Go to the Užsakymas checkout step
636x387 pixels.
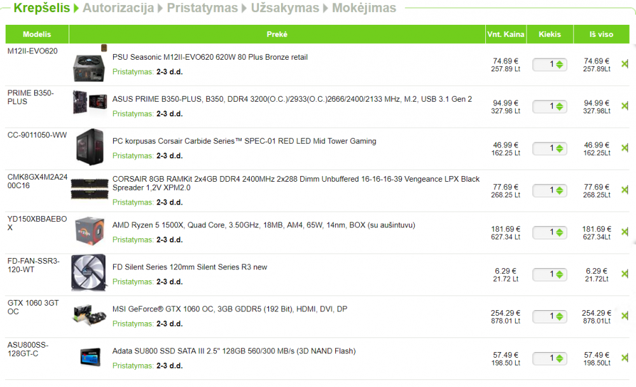(x=285, y=8)
